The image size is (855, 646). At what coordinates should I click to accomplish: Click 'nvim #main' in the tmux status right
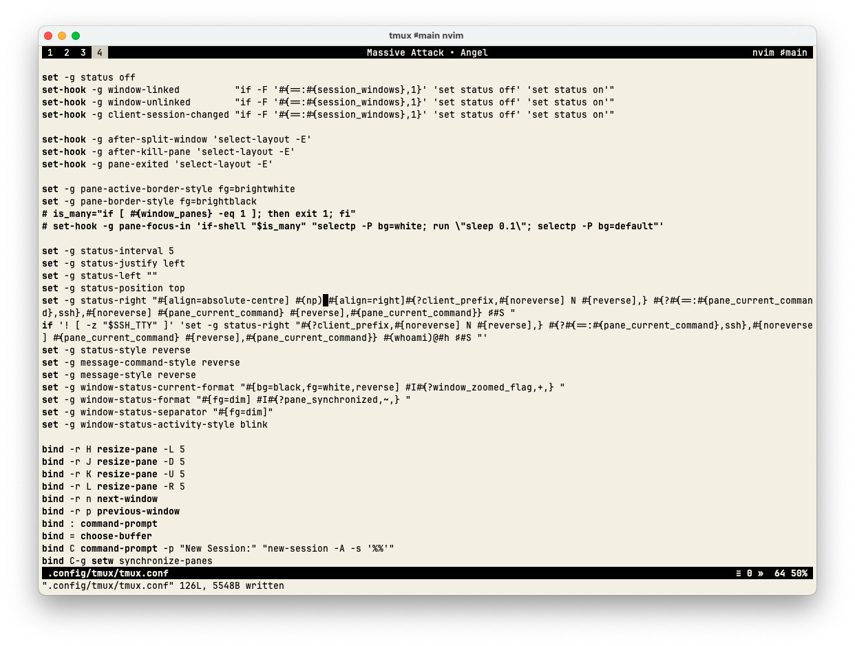779,53
